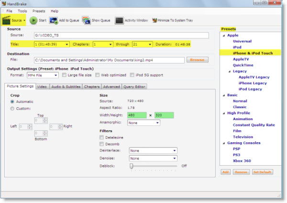
Task: Open the Format dropdown
Action: coord(43,75)
